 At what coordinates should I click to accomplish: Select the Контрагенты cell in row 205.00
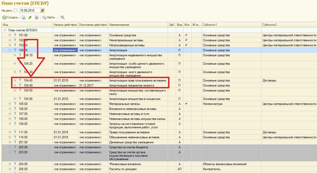click(x=231, y=169)
